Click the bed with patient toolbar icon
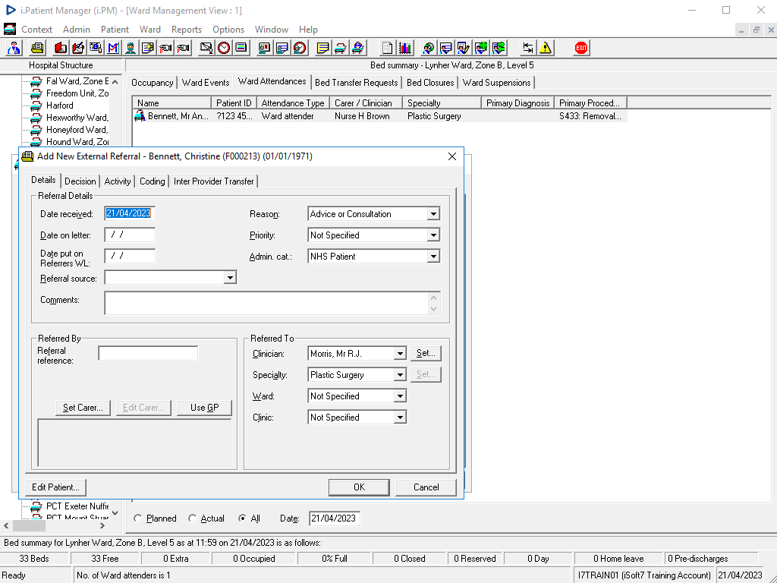This screenshot has height=583, width=777. (x=359, y=48)
